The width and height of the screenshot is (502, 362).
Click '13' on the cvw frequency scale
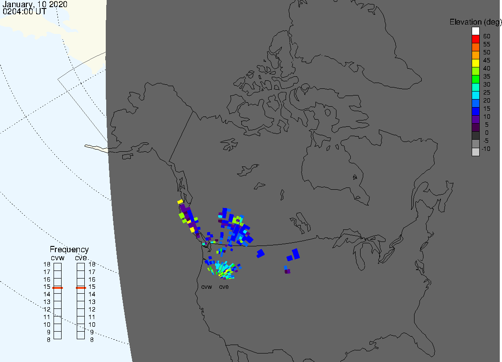47,302
